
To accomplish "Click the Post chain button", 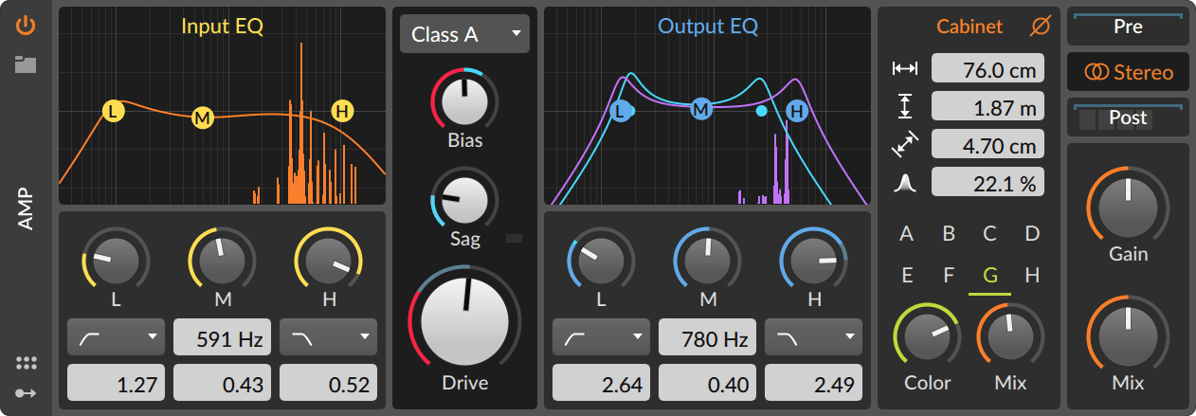I will click(1128, 118).
